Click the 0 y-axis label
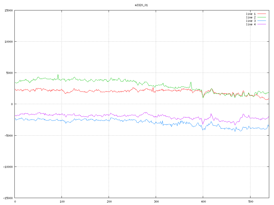Viewport: 274px width, 205px height. [x=12, y=104]
